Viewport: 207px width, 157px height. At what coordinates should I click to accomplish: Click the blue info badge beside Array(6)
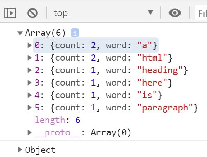(75, 33)
